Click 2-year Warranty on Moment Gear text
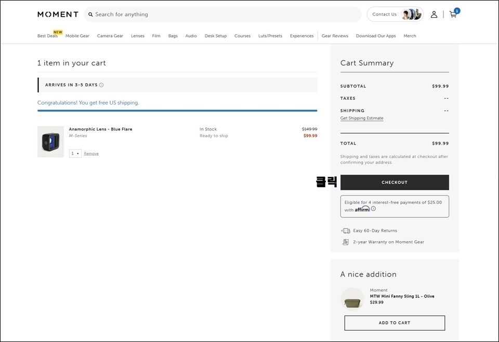This screenshot has width=499, height=342. (x=389, y=242)
